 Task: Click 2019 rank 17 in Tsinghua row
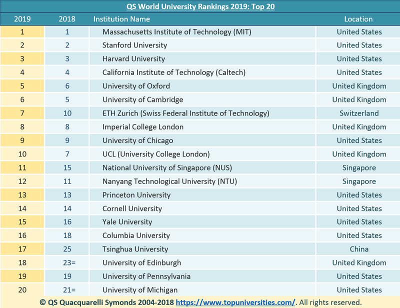tap(22, 249)
